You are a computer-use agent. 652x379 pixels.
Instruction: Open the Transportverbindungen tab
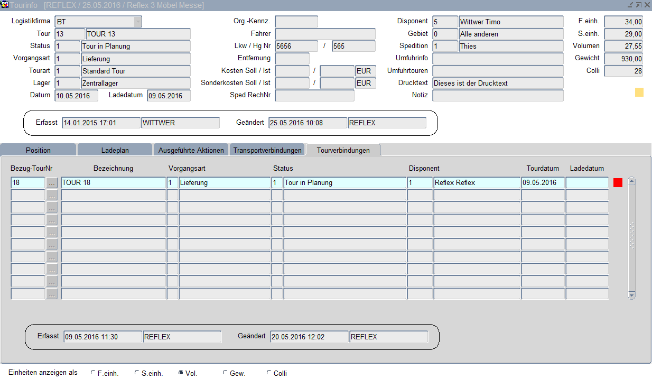[x=267, y=150]
